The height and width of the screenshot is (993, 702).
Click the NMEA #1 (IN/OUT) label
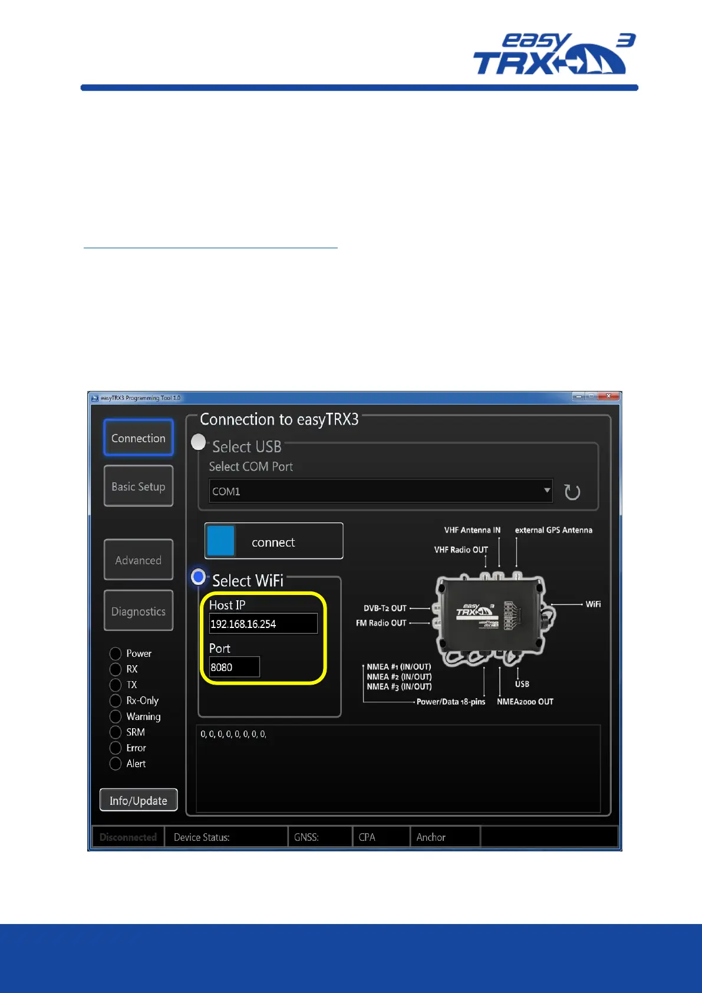pos(399,667)
